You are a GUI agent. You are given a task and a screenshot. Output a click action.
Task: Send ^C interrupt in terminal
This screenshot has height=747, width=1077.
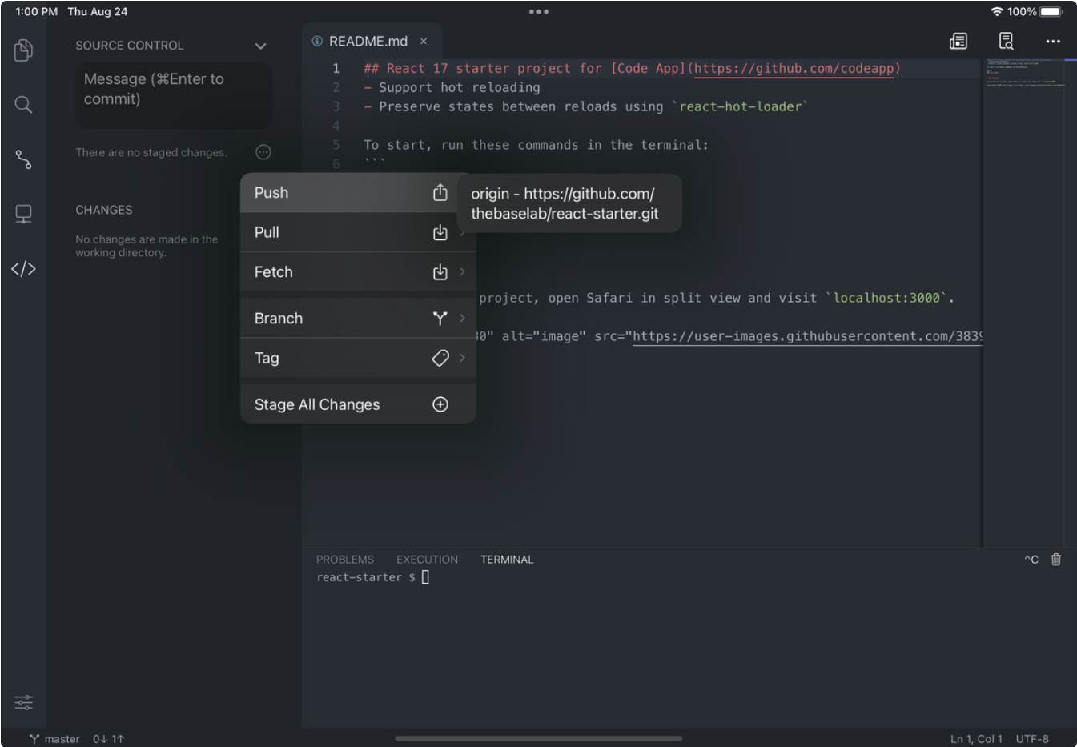pos(1031,560)
